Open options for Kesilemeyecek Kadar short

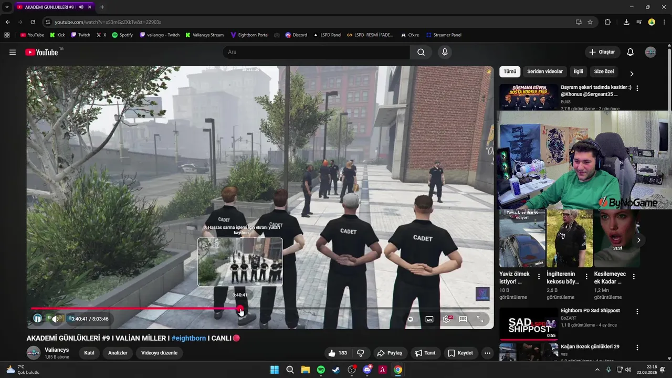point(634,277)
